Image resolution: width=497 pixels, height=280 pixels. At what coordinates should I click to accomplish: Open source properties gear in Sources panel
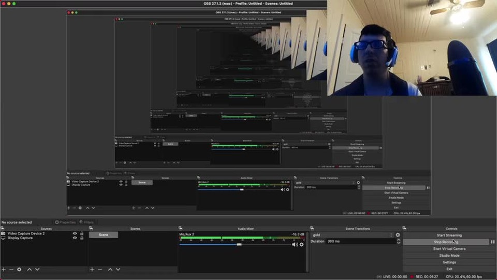point(20,269)
